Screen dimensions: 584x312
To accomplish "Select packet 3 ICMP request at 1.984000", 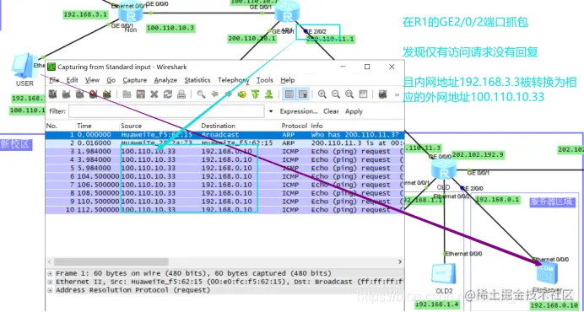I will point(224,152).
